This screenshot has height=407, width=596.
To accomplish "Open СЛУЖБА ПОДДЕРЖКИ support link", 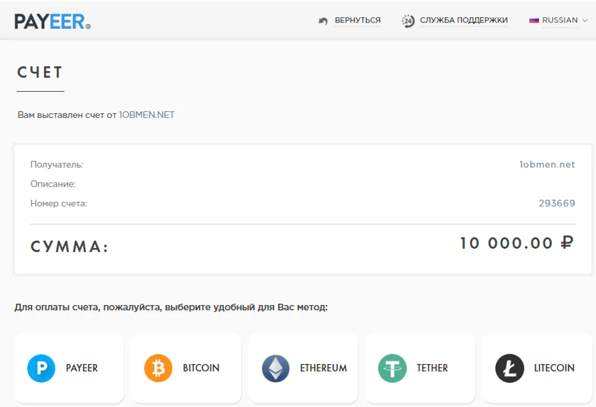I will (463, 20).
